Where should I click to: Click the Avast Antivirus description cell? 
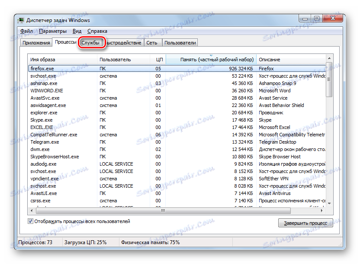[275, 193]
